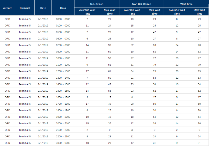Select the Hour column header
209x146 pixels.
(x=63, y=8)
